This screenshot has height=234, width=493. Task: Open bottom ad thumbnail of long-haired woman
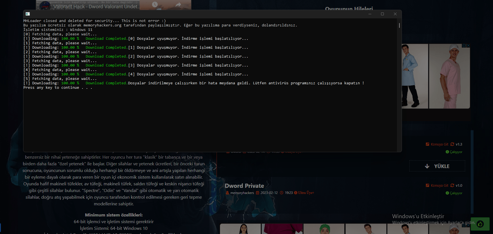pos(241,229)
